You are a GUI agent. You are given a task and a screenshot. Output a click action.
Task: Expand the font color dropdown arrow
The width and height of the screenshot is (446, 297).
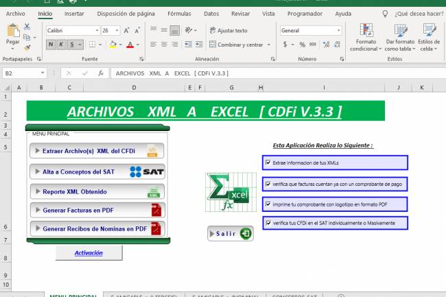(x=138, y=45)
